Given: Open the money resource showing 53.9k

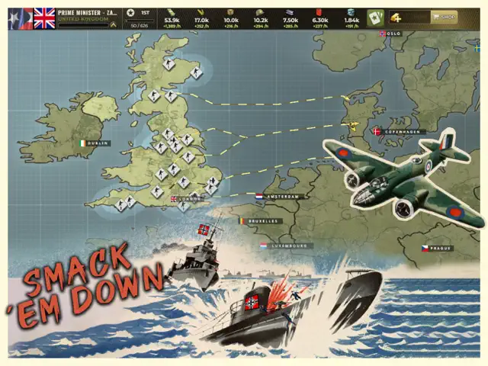Looking at the screenshot, I should coord(172,19).
